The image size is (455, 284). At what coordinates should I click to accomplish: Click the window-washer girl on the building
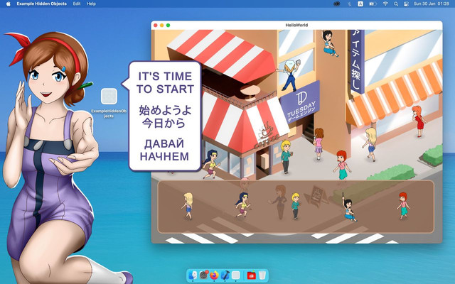pos(289,75)
